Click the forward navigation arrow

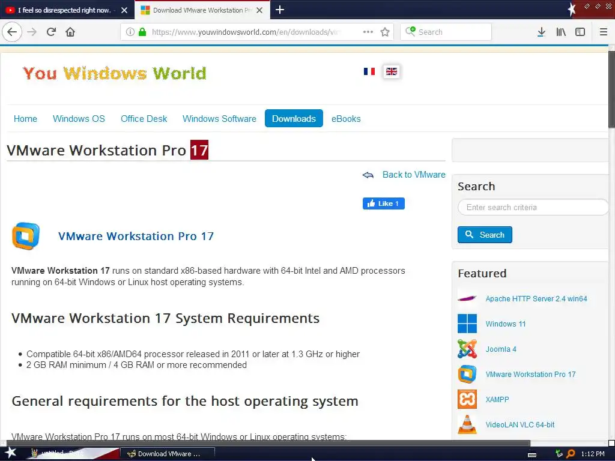point(32,32)
